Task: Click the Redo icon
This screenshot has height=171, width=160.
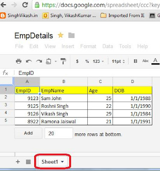Action: tap(39, 61)
